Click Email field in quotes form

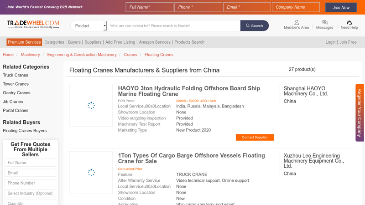30,173
